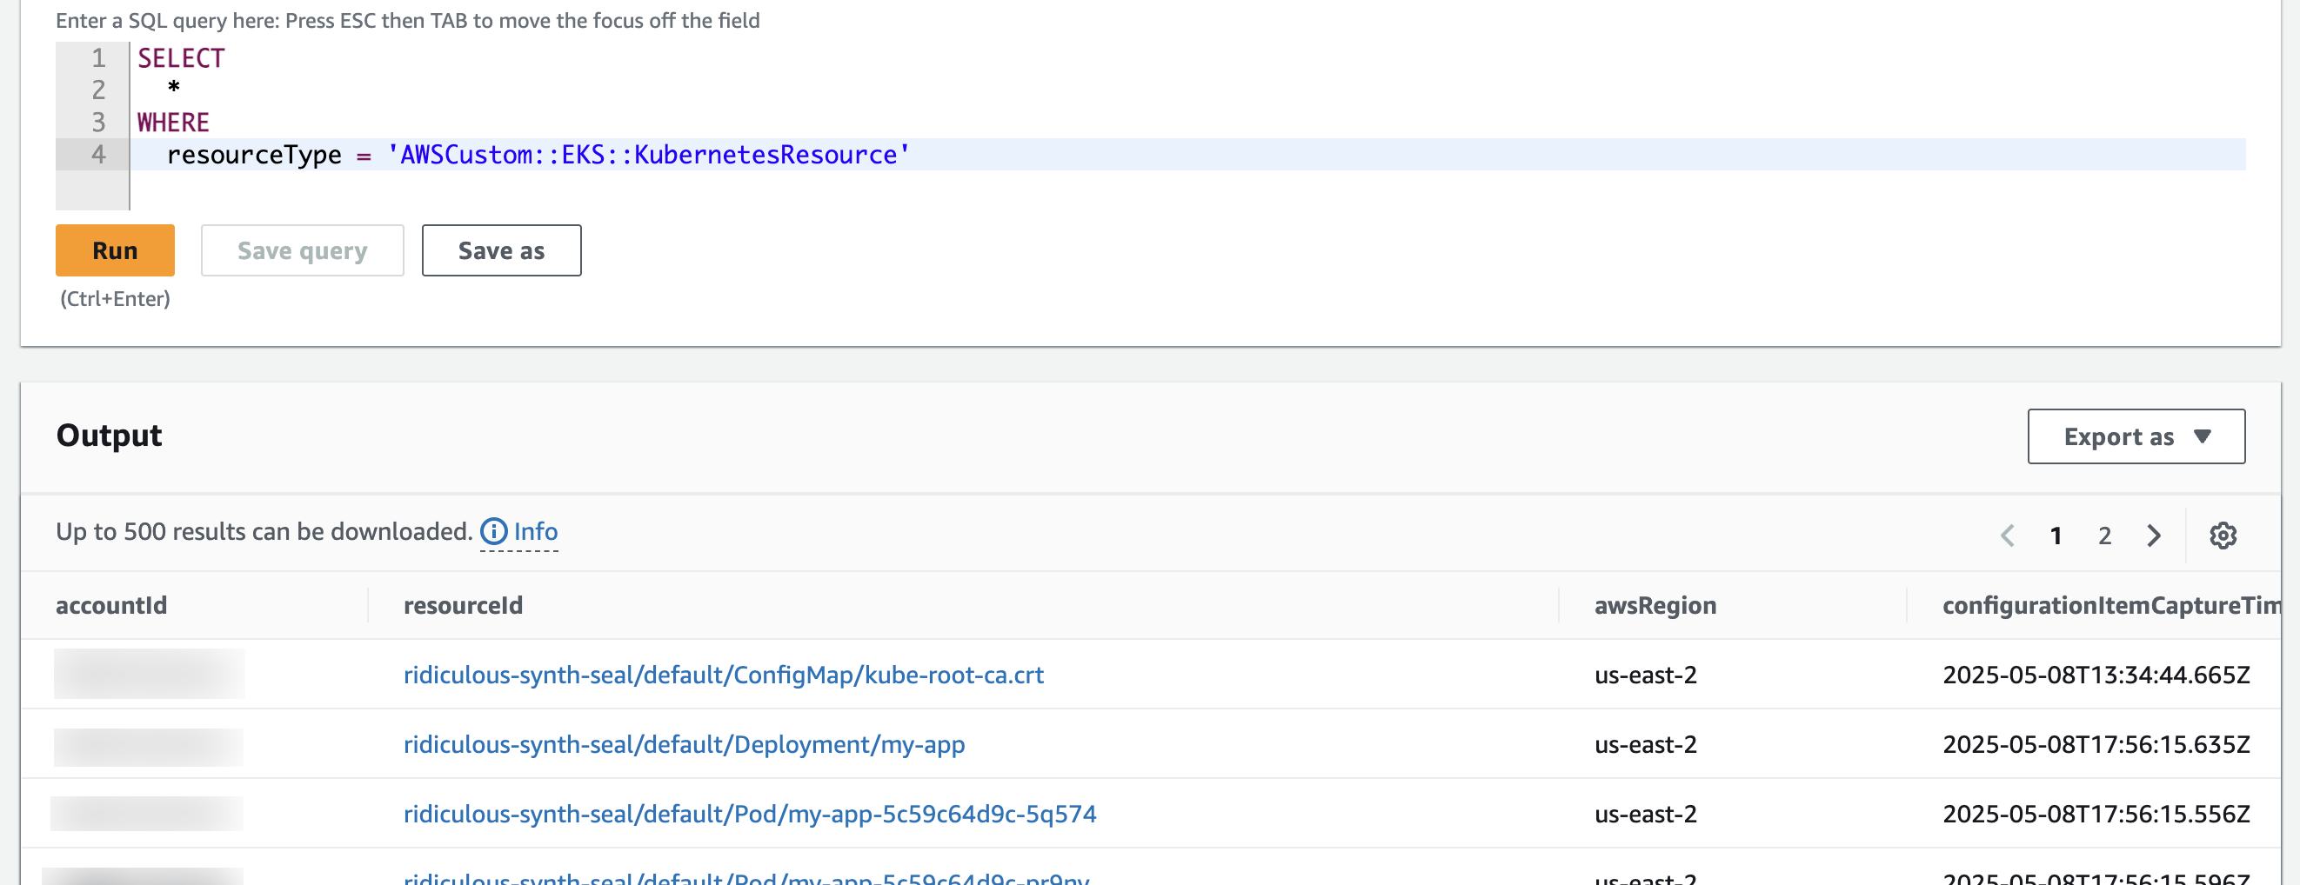
Task: Click the awsRegion column header
Action: coord(1655,605)
